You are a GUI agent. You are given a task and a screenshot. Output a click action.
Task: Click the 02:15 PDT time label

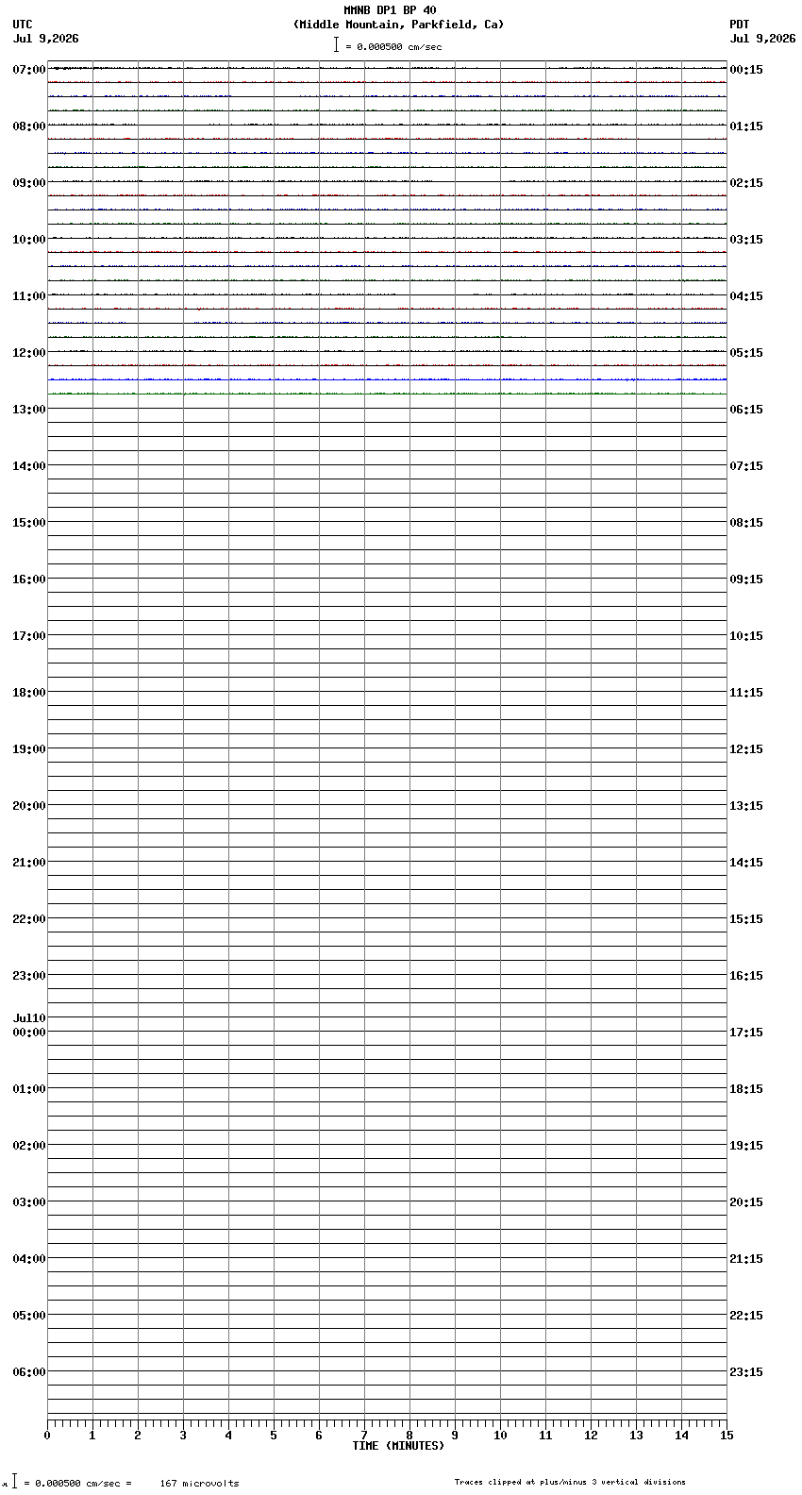(746, 183)
